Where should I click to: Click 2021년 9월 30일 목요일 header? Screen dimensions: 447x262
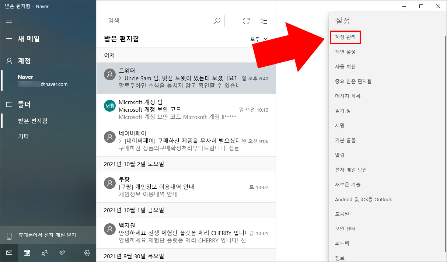pyautogui.click(x=186, y=256)
